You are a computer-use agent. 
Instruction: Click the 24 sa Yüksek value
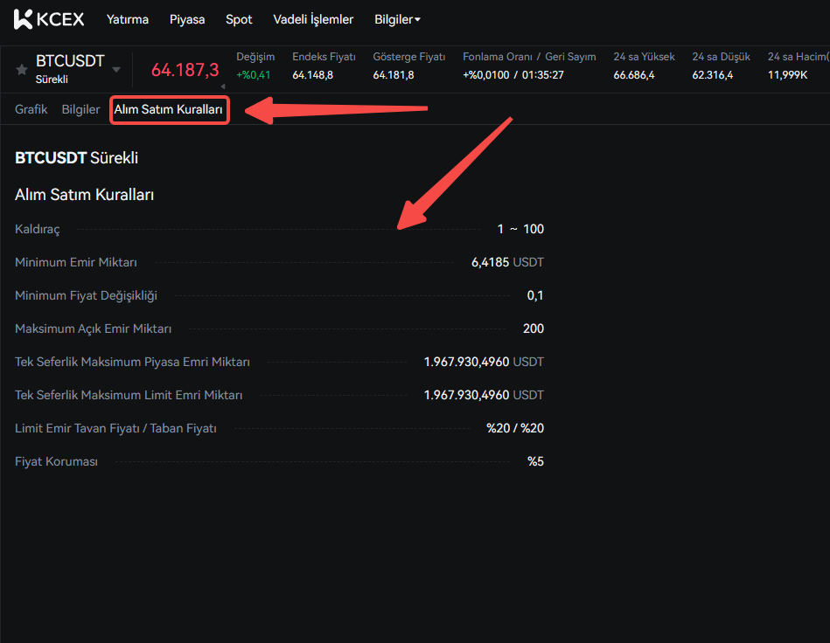(634, 75)
